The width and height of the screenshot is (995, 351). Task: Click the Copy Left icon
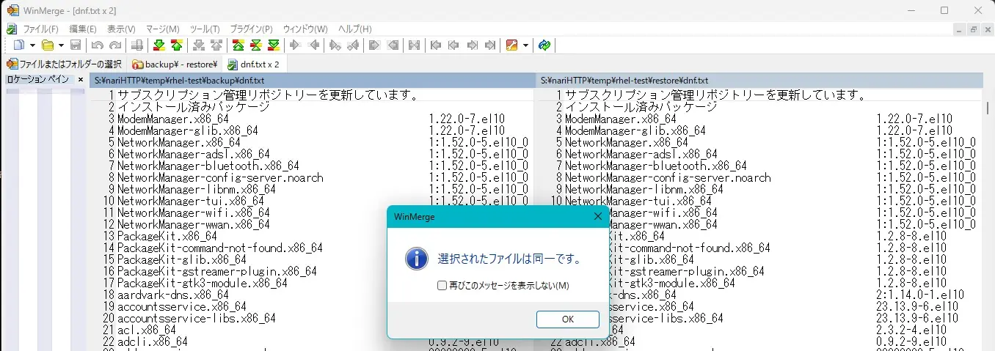tap(314, 45)
